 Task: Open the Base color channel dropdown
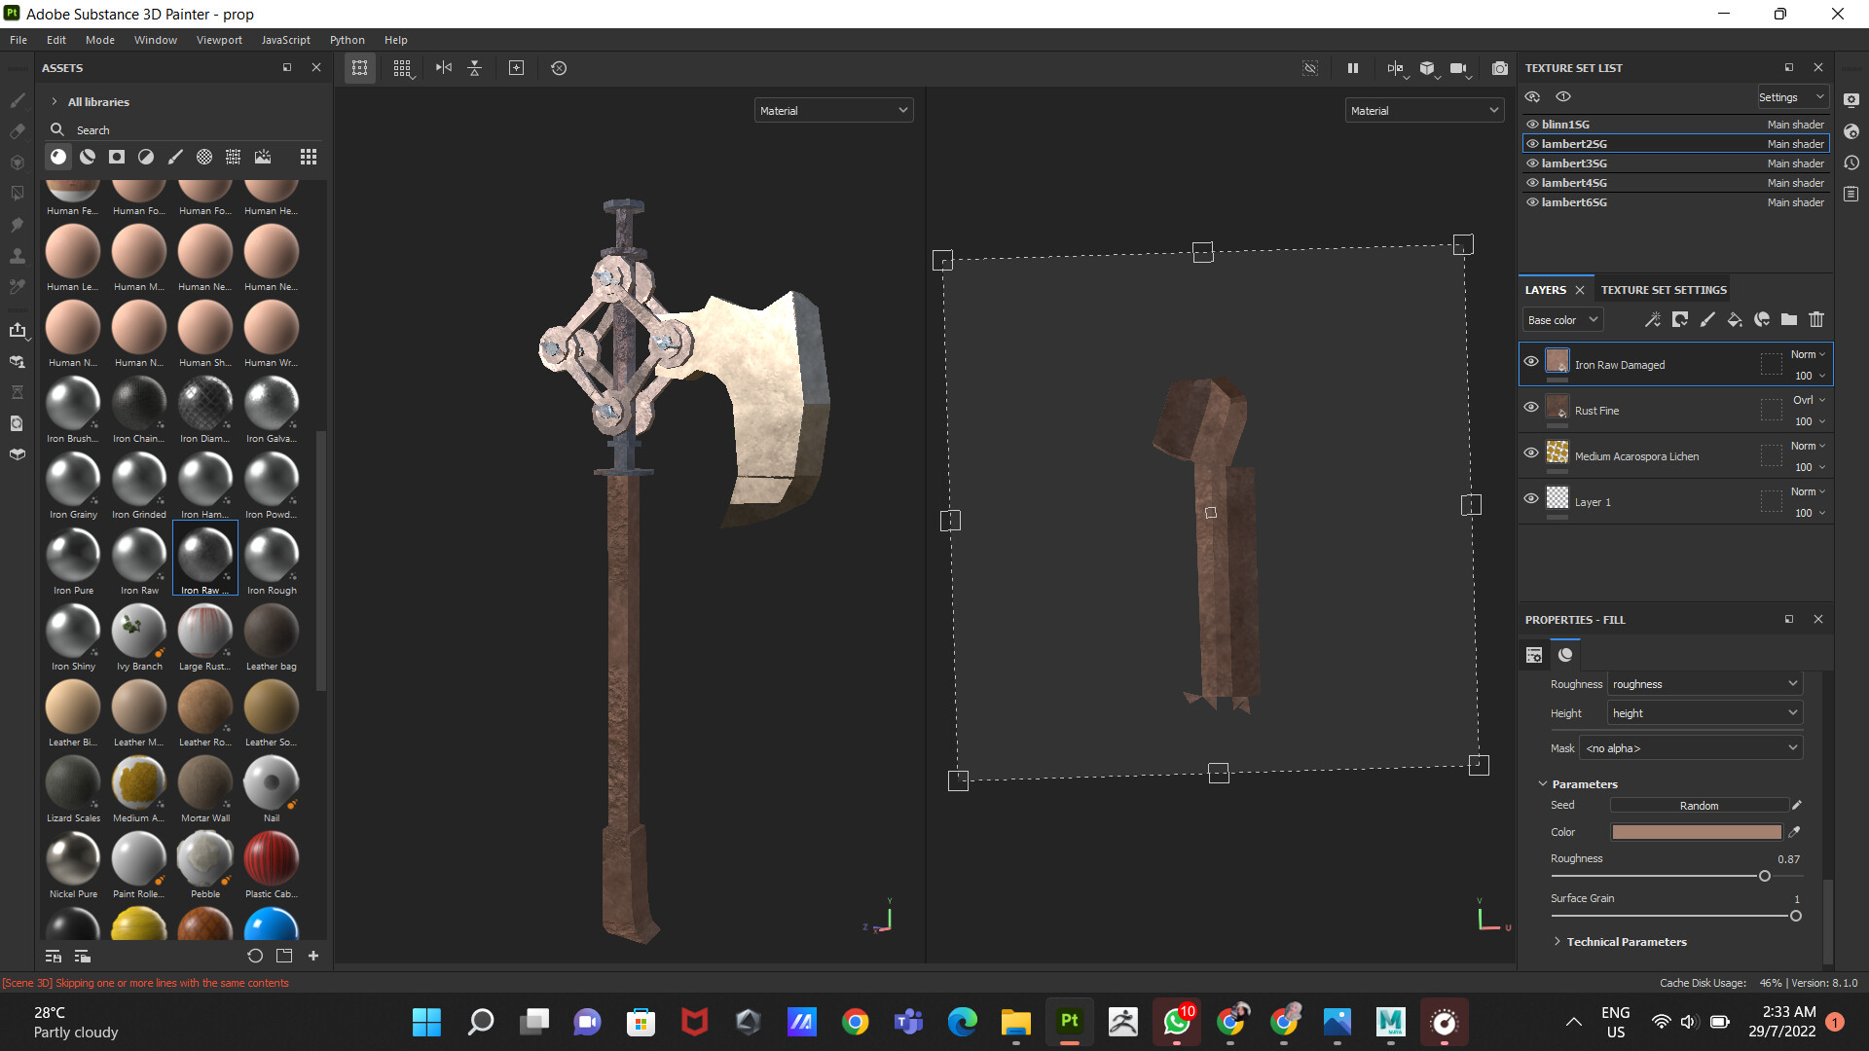point(1561,319)
